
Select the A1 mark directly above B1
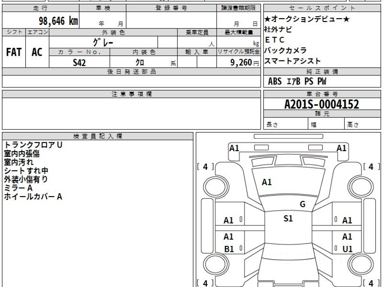click(x=229, y=237)
